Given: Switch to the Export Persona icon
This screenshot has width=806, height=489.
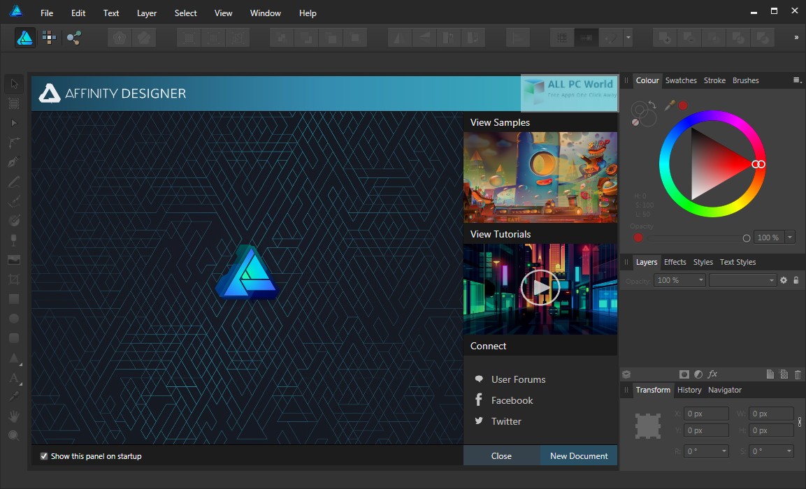Looking at the screenshot, I should (74, 38).
